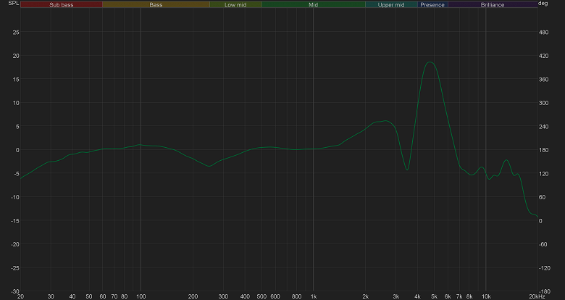The height and width of the screenshot is (300, 565).
Task: Select the Low mid frequency band
Action: pos(235,4)
